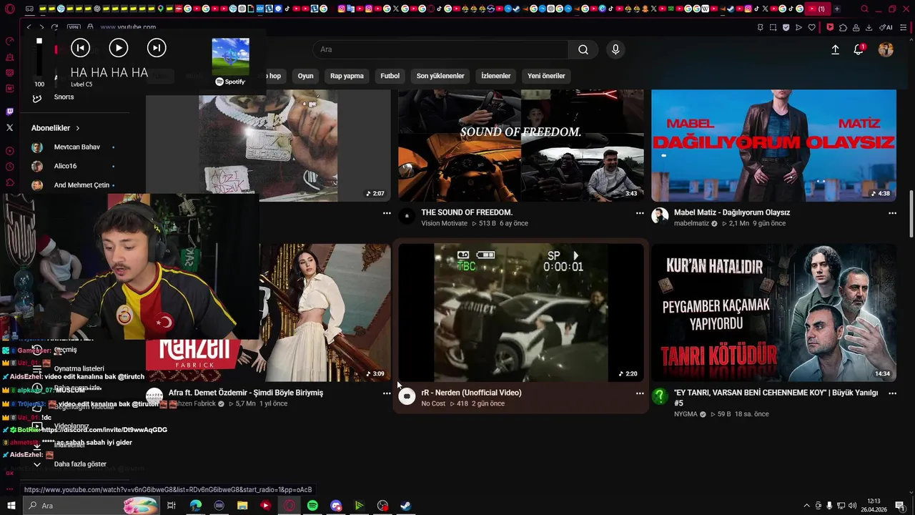Open more options for NYGMA video
The image size is (915, 515).
[x=892, y=393]
